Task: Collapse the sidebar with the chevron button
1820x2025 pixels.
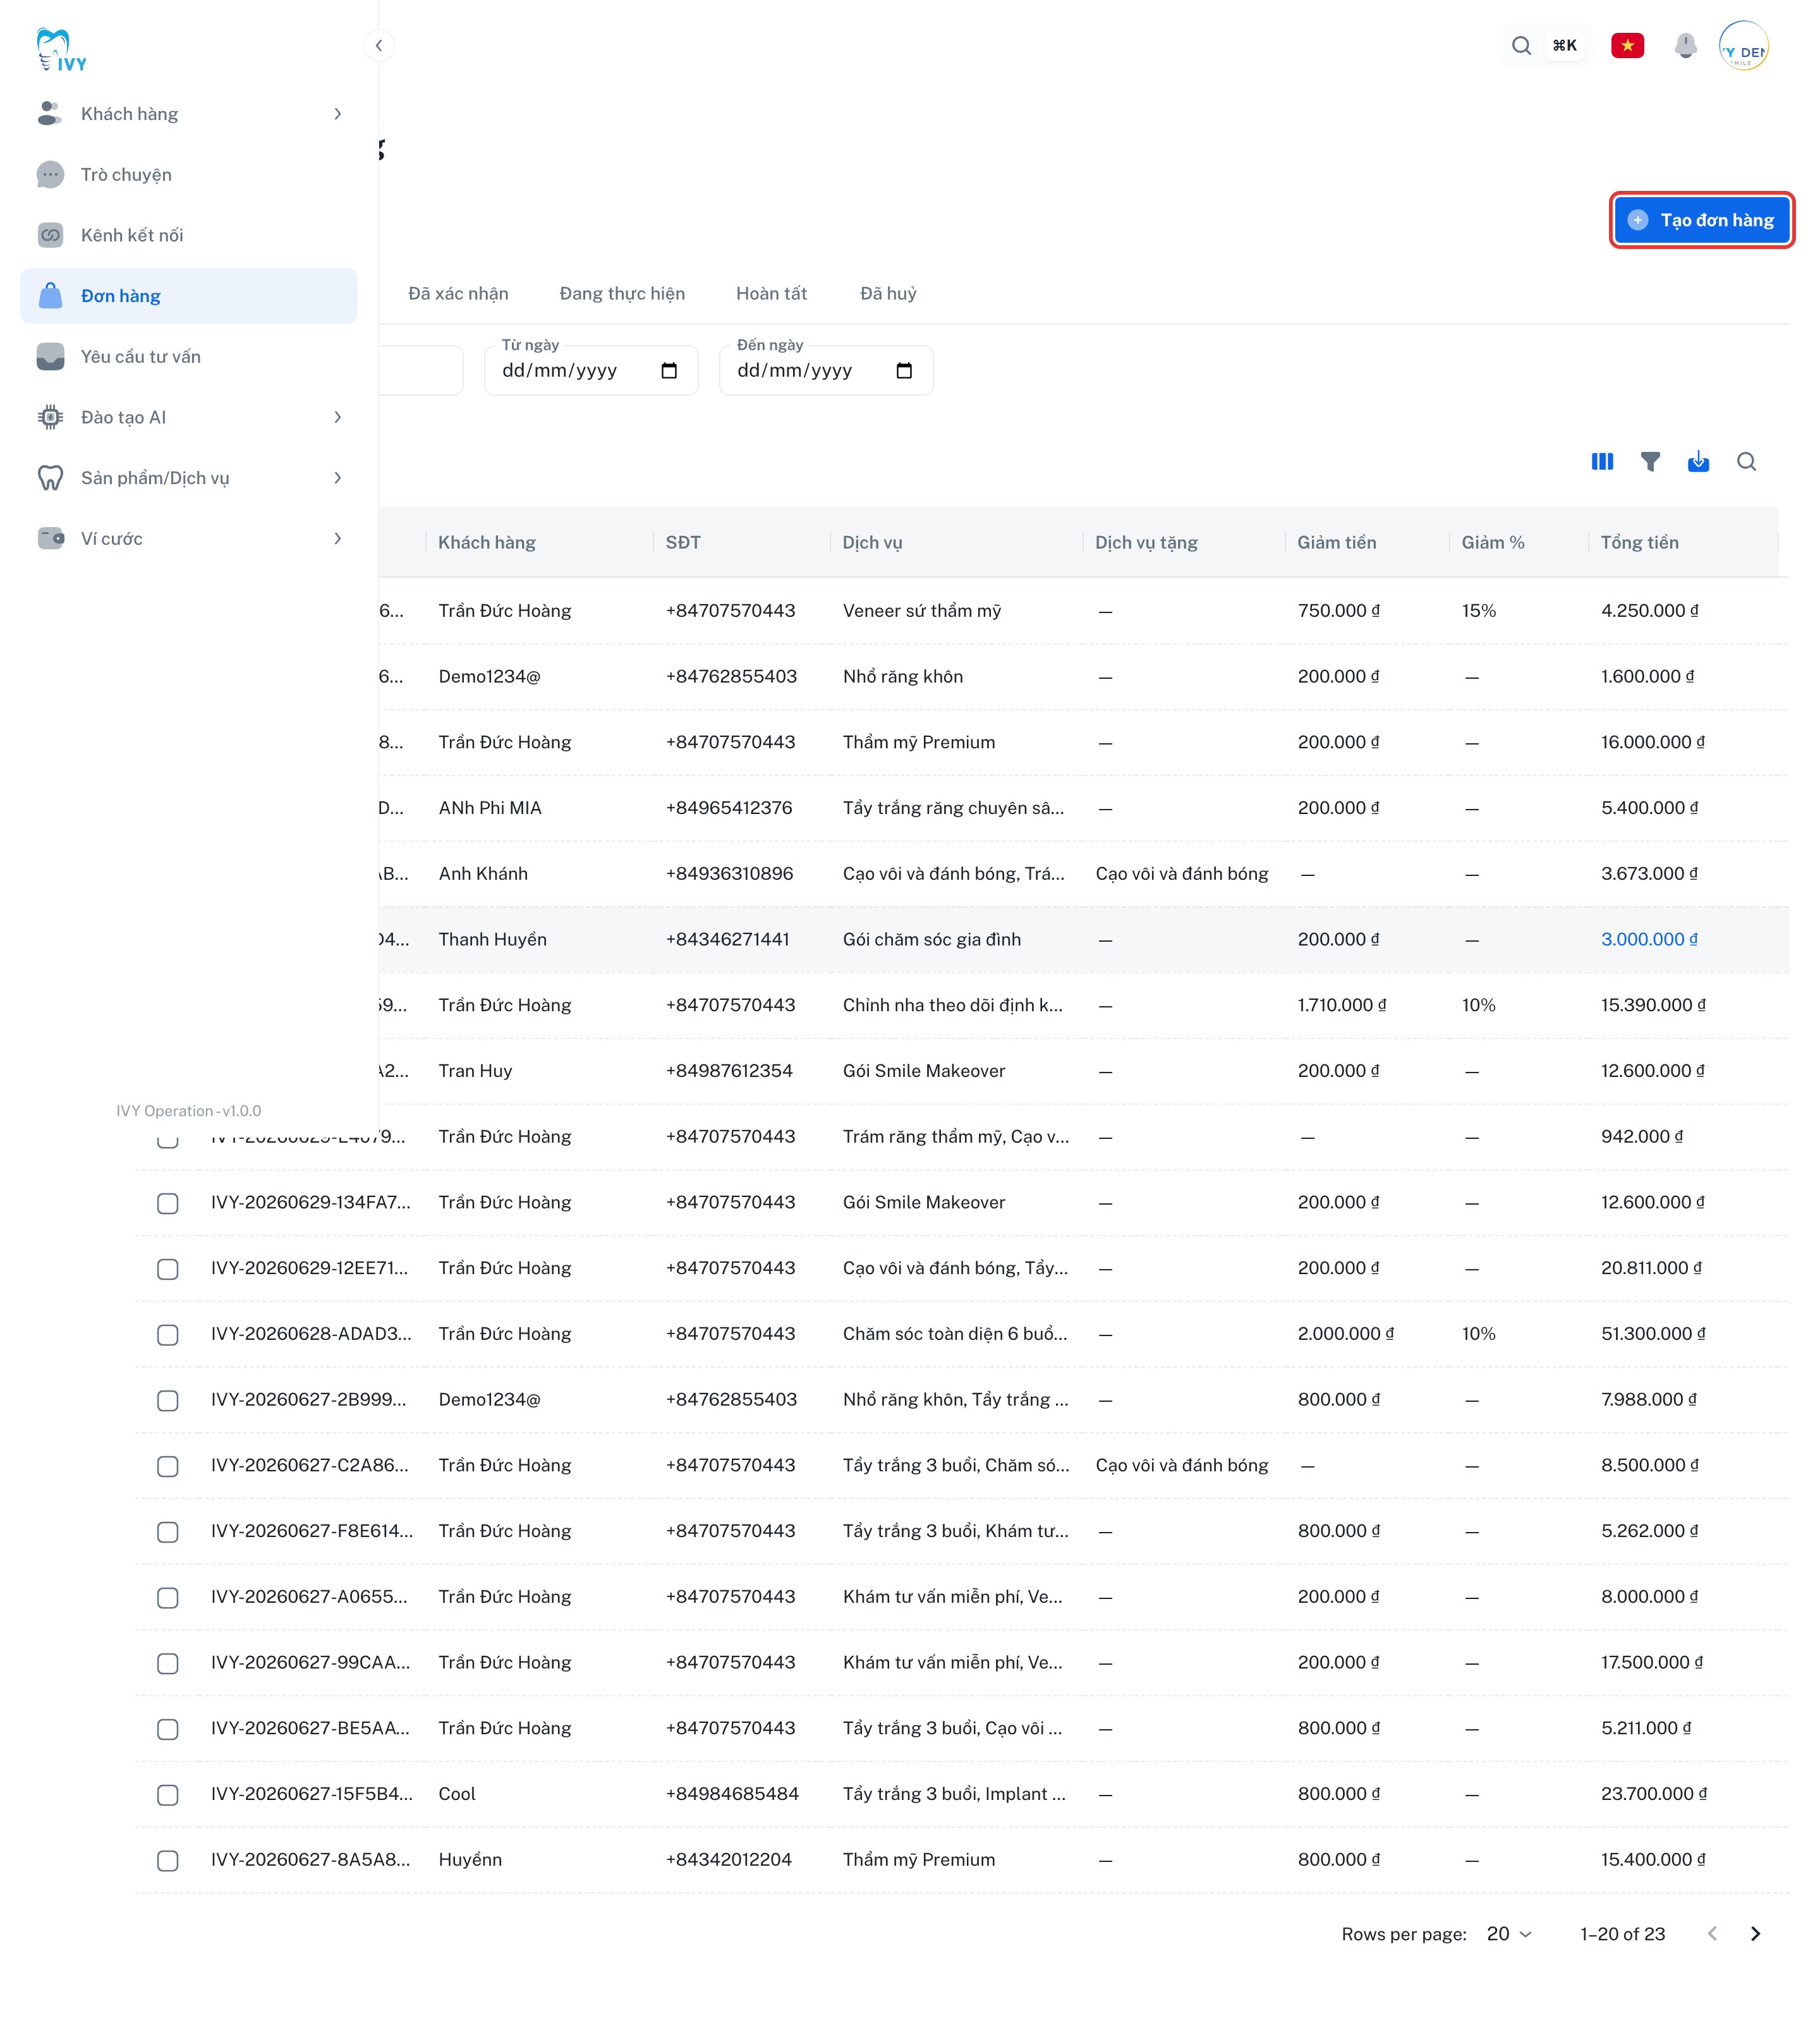Action: click(379, 45)
